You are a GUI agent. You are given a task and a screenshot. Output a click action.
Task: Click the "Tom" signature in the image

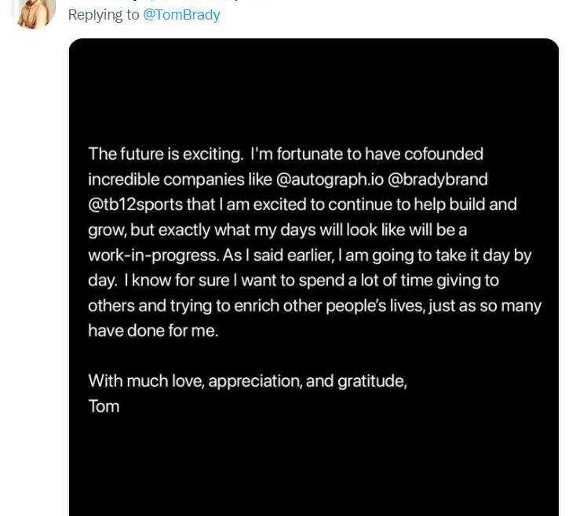(x=104, y=407)
